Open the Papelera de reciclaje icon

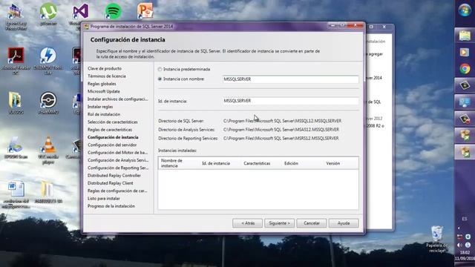(437, 239)
